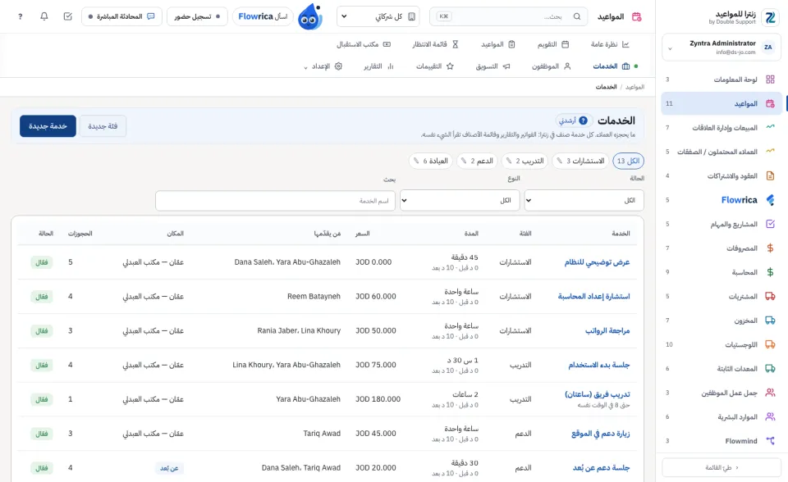Open عرض توضيحي للنظام service link
The width and height of the screenshot is (788, 482).
tap(597, 262)
